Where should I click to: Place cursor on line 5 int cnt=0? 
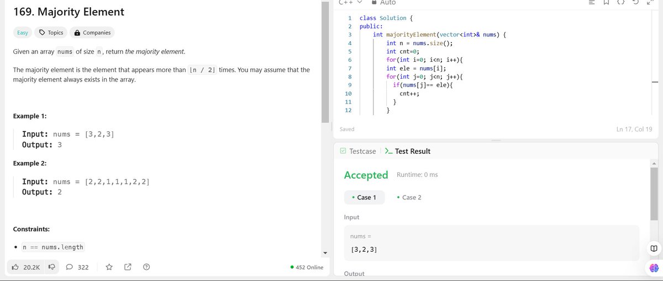point(403,51)
